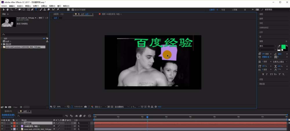
Task: Select the Rectangle shape tool
Action: click(28, 10)
